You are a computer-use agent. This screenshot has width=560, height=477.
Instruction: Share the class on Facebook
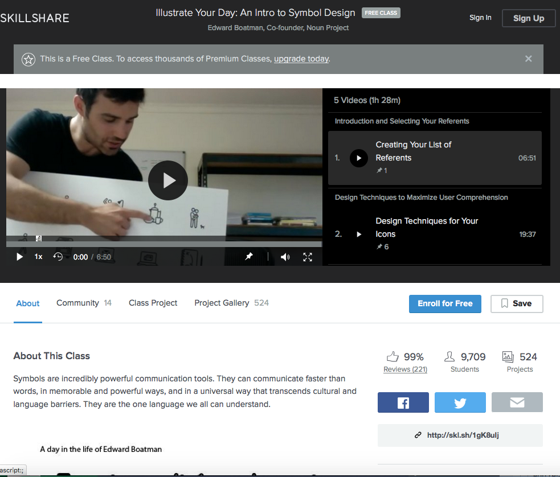[x=403, y=402]
